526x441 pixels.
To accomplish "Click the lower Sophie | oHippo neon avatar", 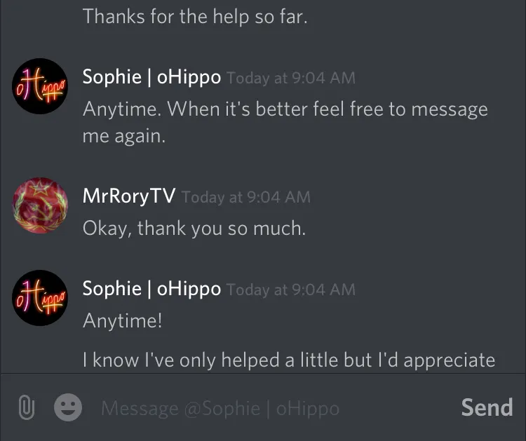I will point(40,298).
